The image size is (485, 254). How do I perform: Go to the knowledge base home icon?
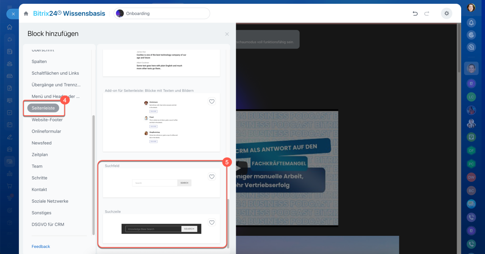[26, 14]
